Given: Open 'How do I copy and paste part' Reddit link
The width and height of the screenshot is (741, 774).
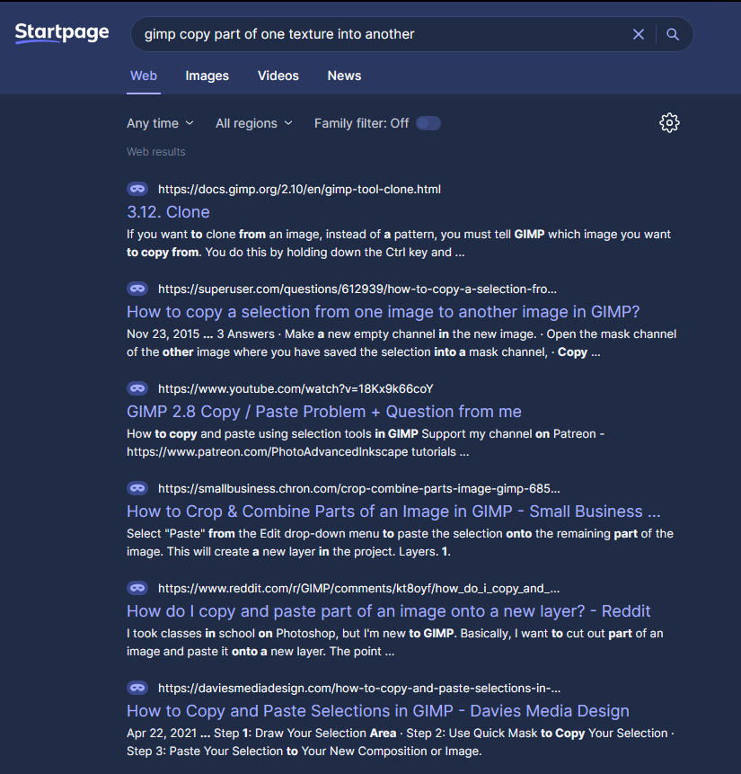Looking at the screenshot, I should tap(388, 610).
